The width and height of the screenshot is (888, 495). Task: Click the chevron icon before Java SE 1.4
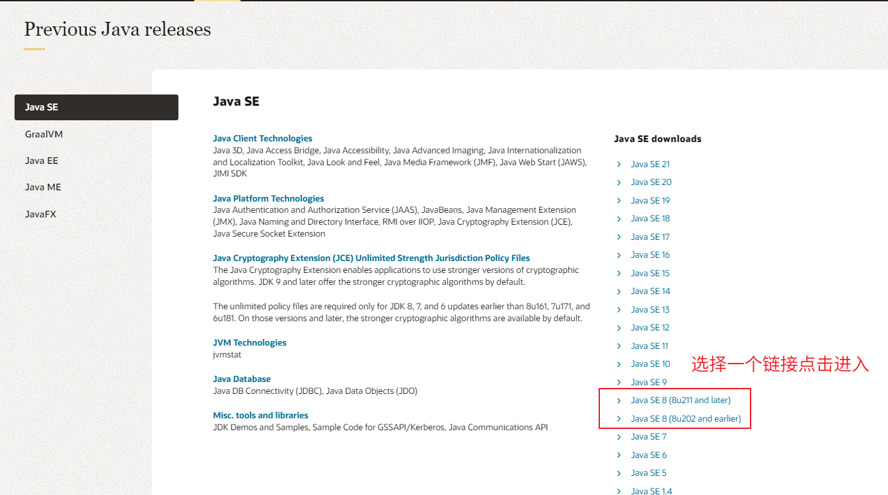pos(619,491)
